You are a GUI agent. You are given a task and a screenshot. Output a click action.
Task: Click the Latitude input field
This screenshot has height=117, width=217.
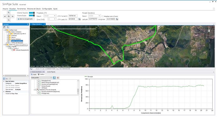click(93, 19)
